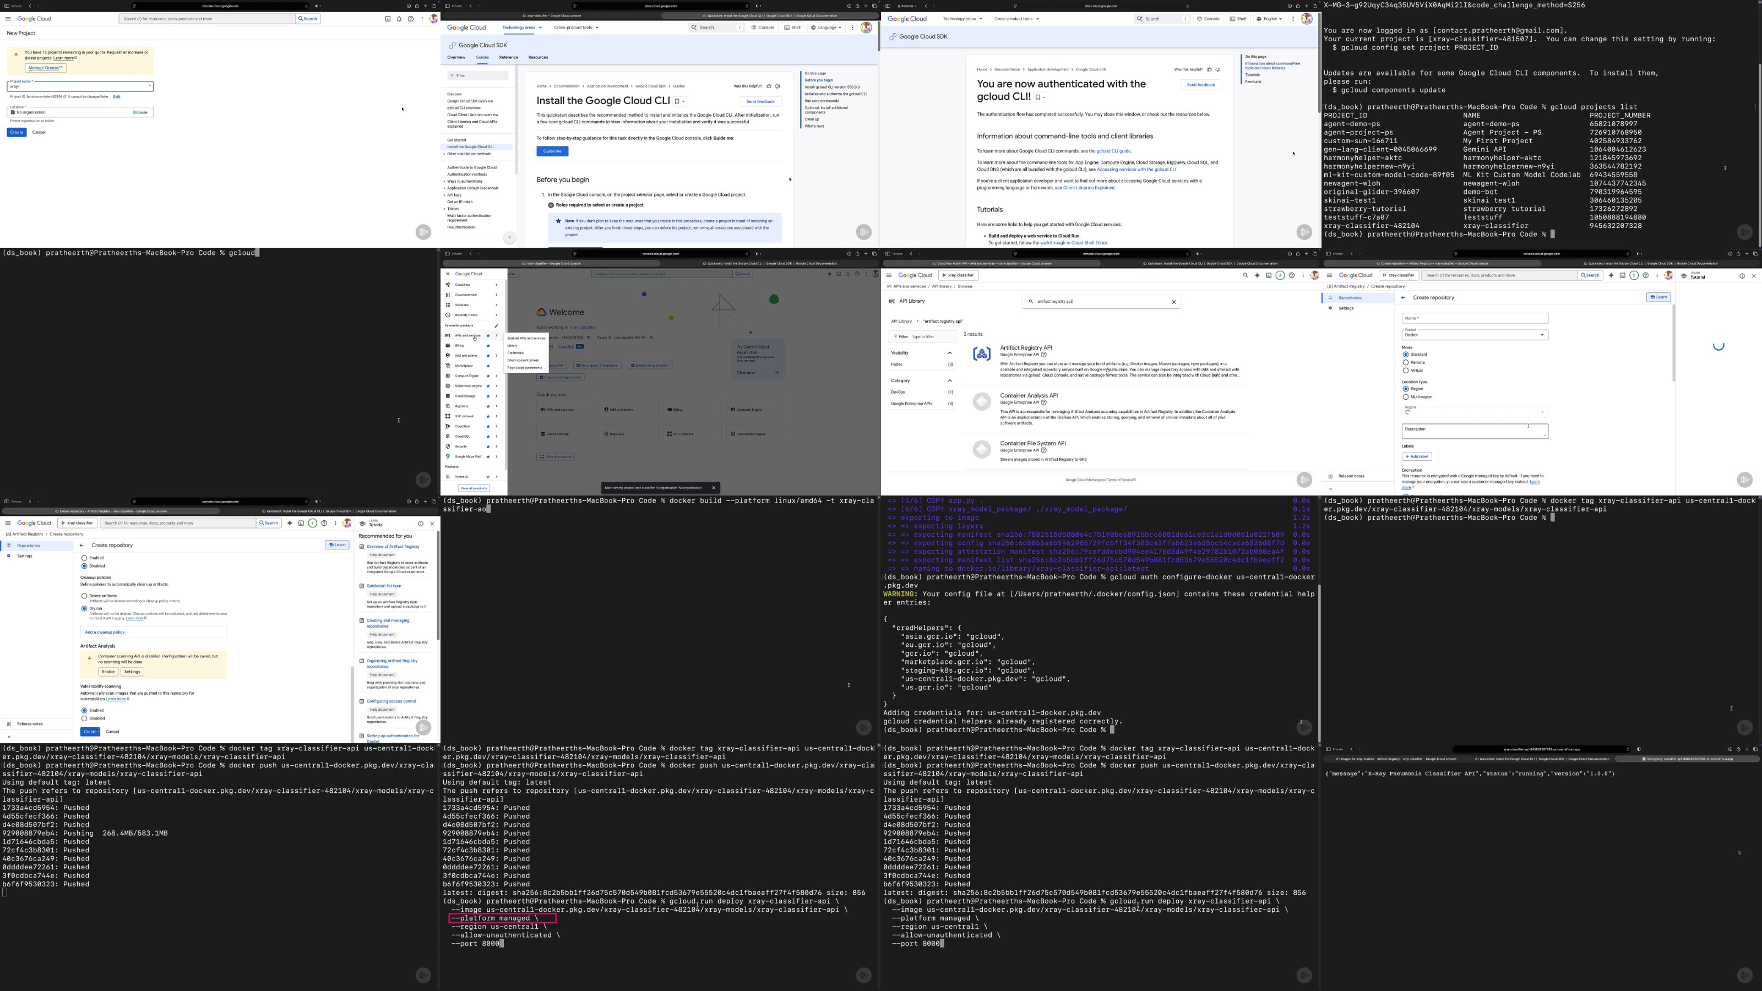
Task: Select the Dry run cleanup radio
Action: pos(84,609)
